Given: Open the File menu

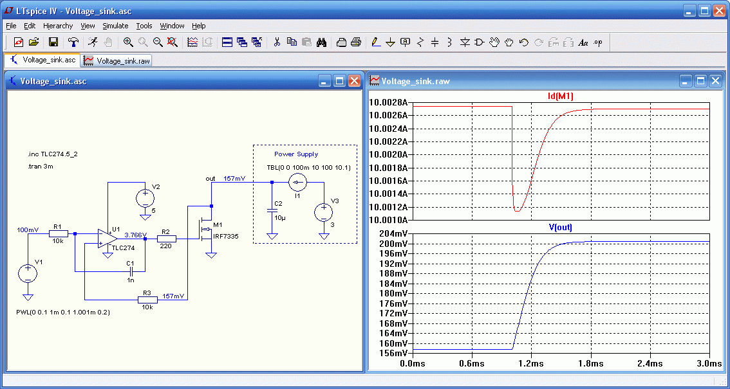Looking at the screenshot, I should coord(11,26).
